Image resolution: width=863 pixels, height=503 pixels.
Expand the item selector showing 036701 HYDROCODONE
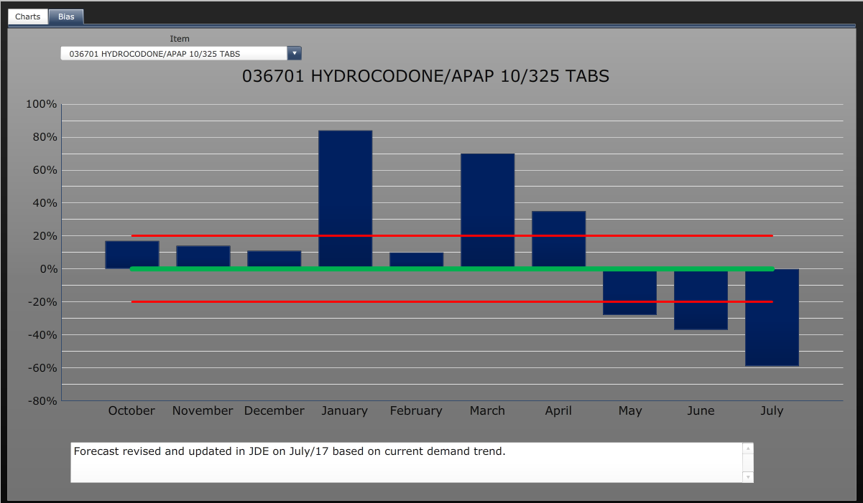[295, 53]
